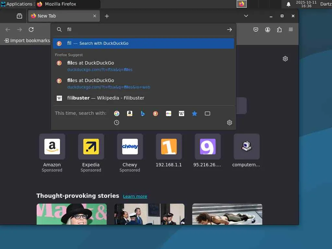Select the New Tab tab
The height and width of the screenshot is (249, 332).
(x=64, y=16)
